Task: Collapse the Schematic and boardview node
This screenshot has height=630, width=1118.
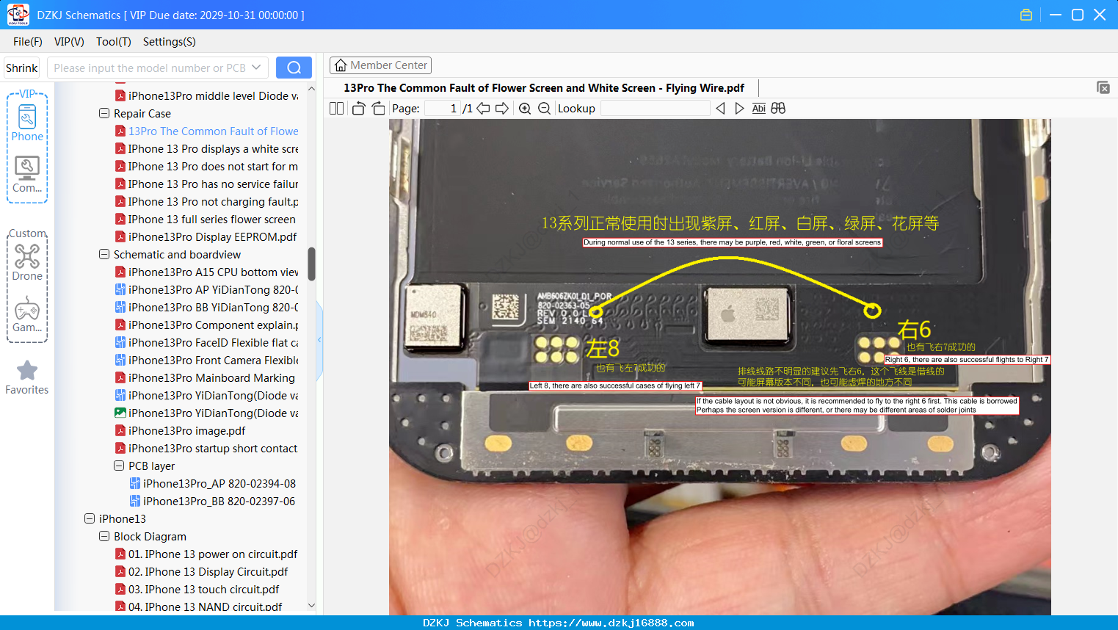Action: (104, 255)
